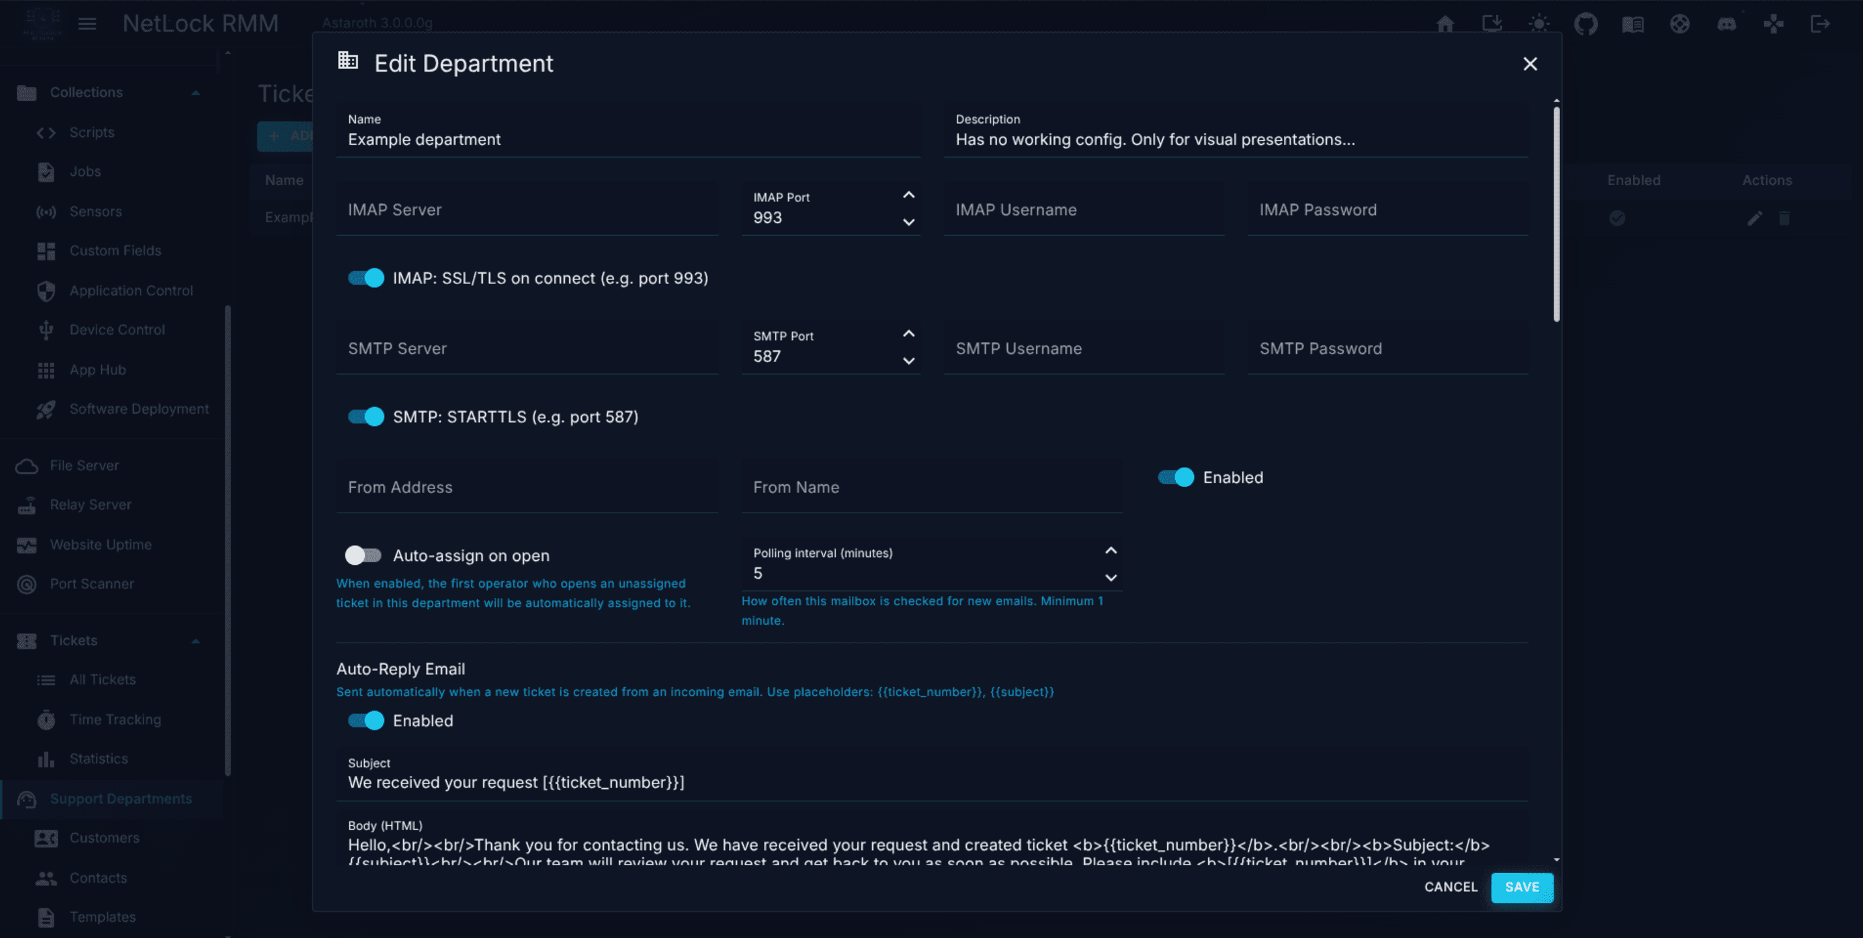Click the Time Tracking stopwatch icon
The height and width of the screenshot is (938, 1863).
pos(46,720)
